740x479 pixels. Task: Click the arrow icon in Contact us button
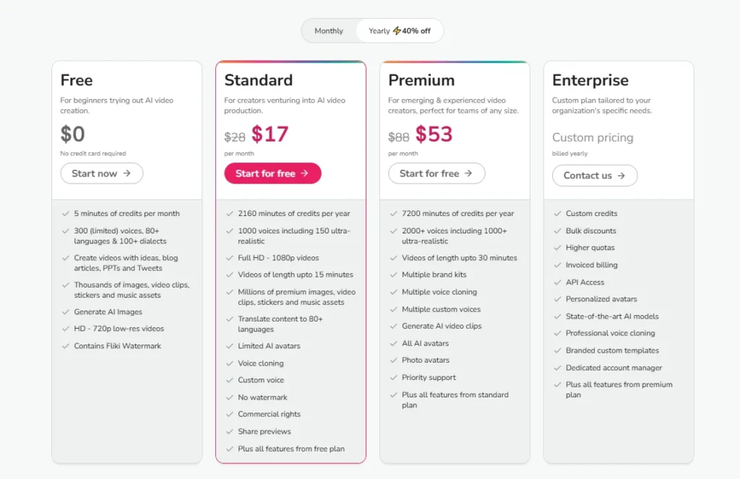tap(621, 176)
